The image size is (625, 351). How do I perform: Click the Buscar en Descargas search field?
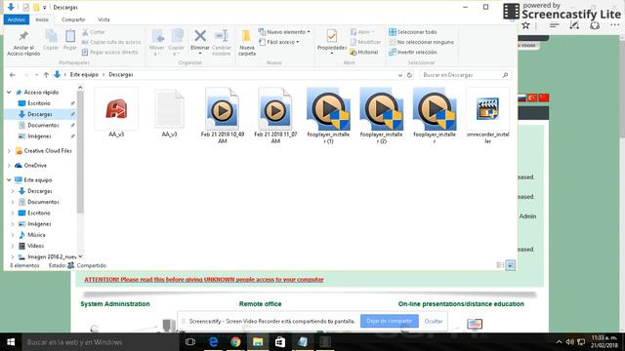(466, 75)
